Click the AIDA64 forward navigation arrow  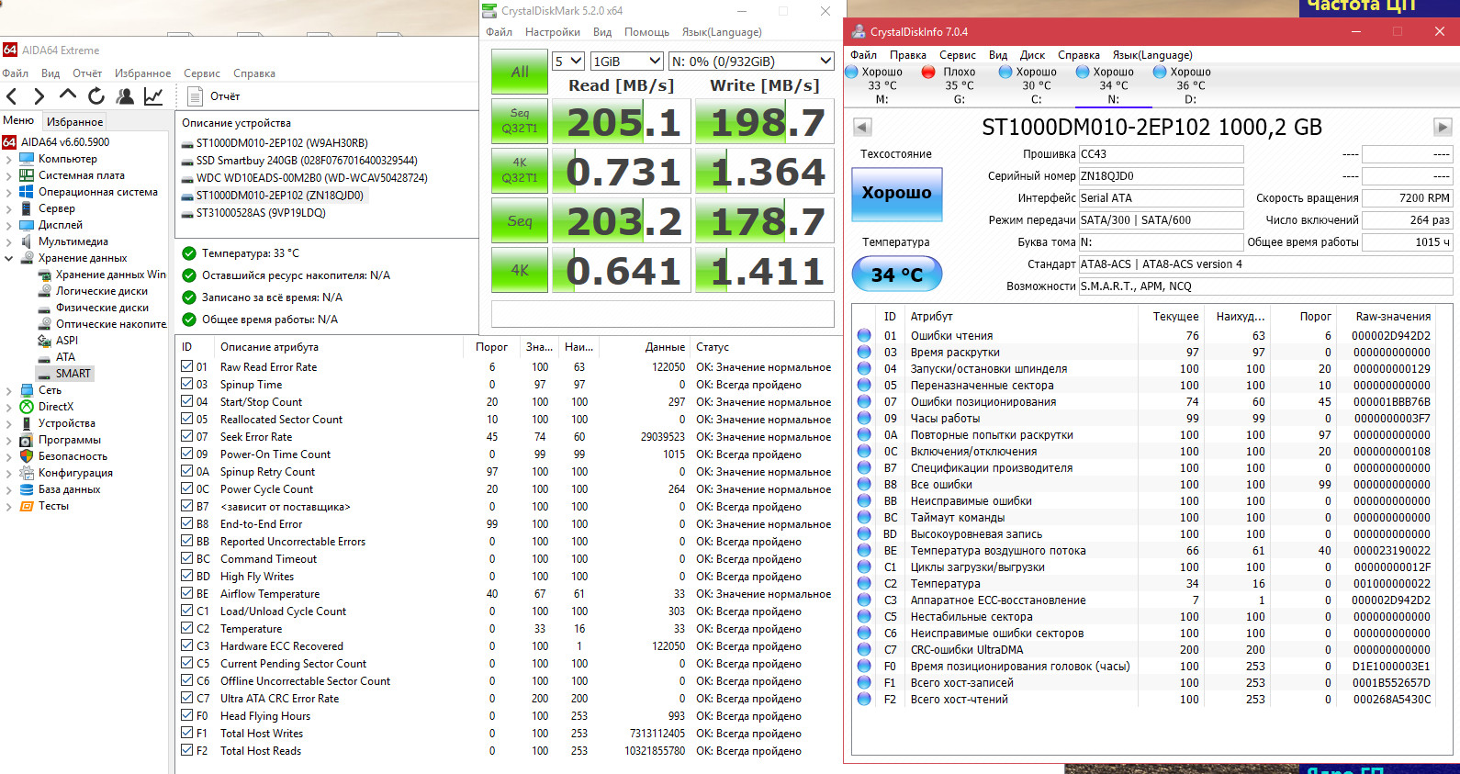pos(39,95)
